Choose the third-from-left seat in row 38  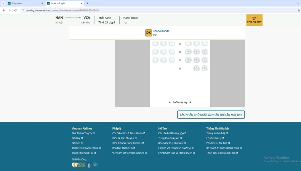pyautogui.click(x=172, y=60)
